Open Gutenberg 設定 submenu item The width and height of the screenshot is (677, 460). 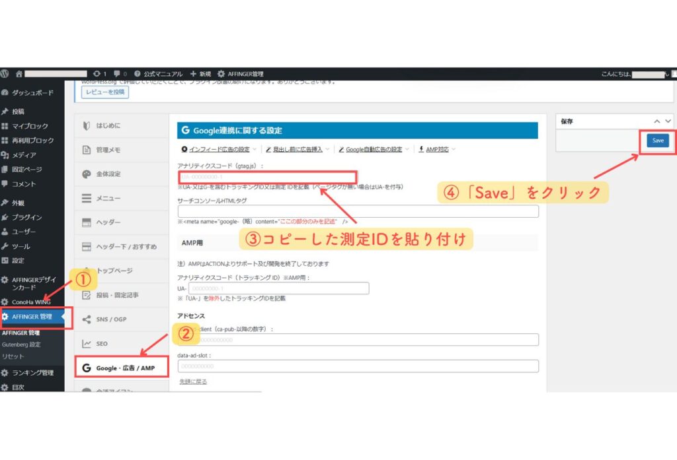pyautogui.click(x=21, y=345)
